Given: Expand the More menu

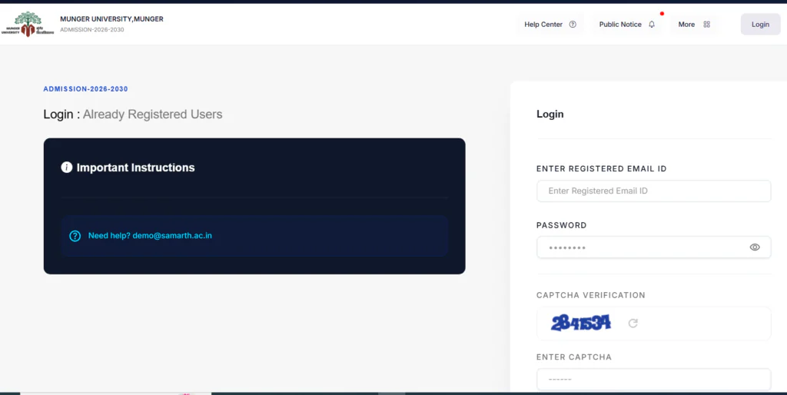Looking at the screenshot, I should tap(694, 24).
